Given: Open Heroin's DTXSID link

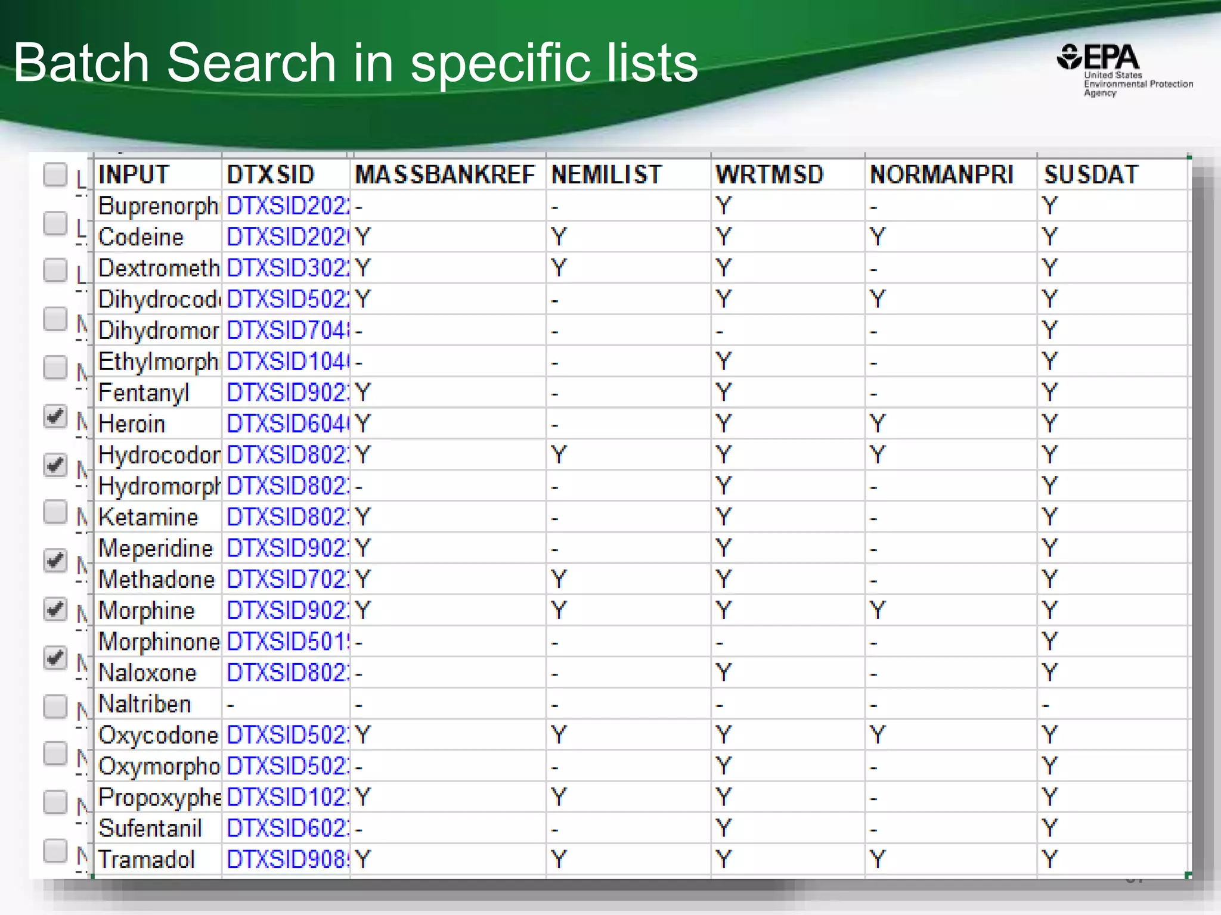Looking at the screenshot, I should 288,424.
